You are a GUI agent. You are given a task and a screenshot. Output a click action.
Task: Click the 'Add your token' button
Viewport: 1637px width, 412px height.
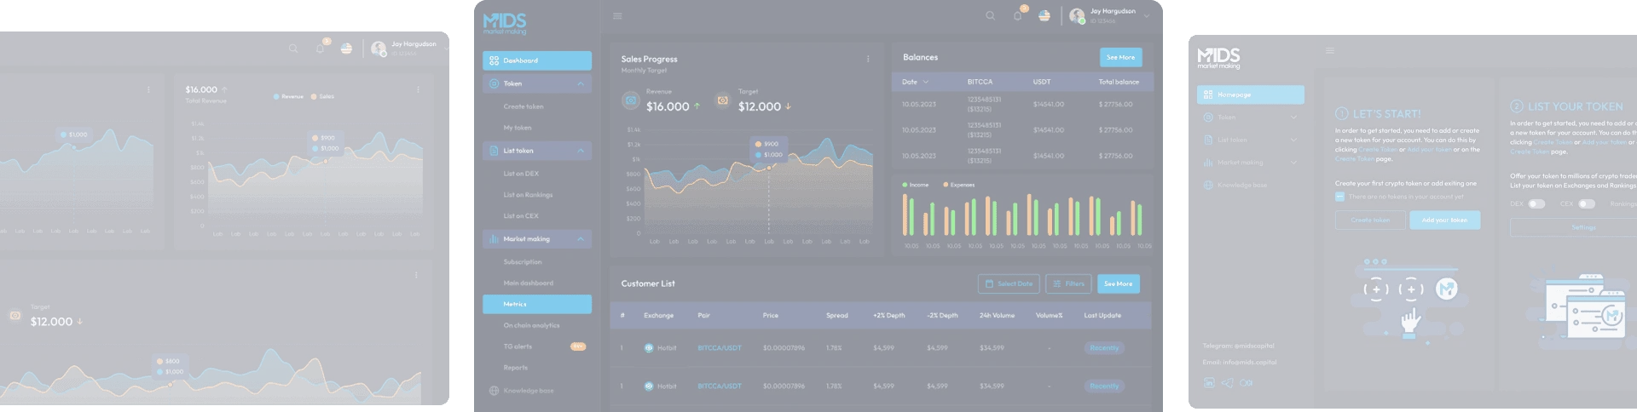(1444, 220)
